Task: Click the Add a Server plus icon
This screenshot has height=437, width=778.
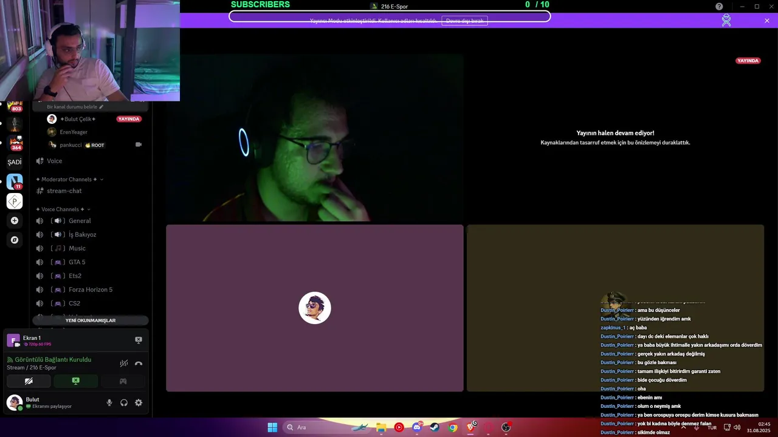Action: (x=15, y=220)
